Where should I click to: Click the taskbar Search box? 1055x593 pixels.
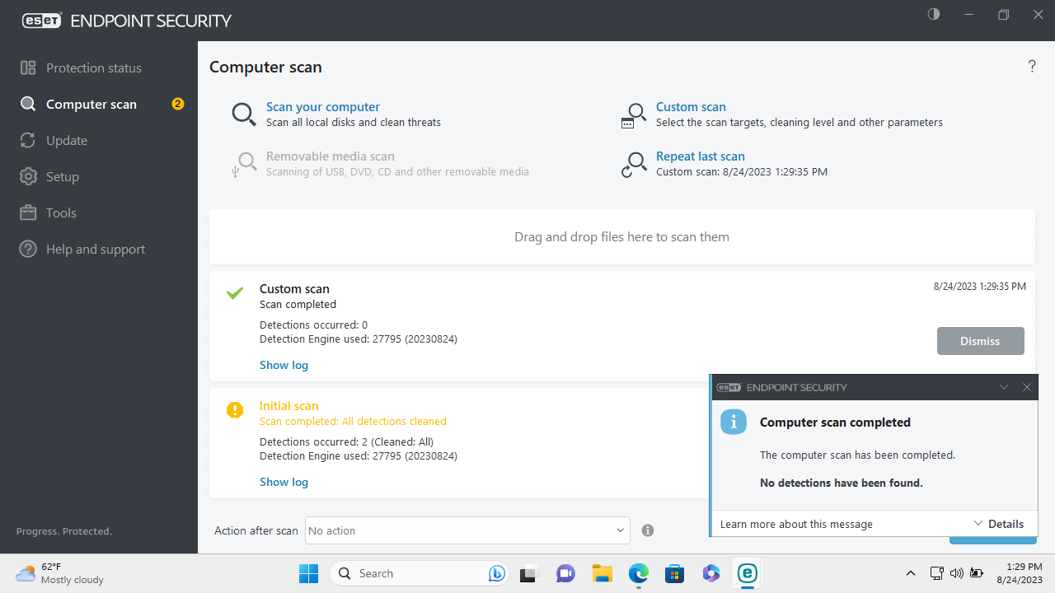pyautogui.click(x=419, y=573)
